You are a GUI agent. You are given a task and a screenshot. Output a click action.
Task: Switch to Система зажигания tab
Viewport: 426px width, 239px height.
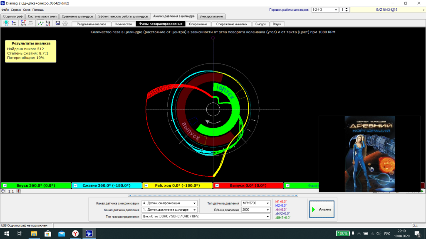[x=42, y=16]
